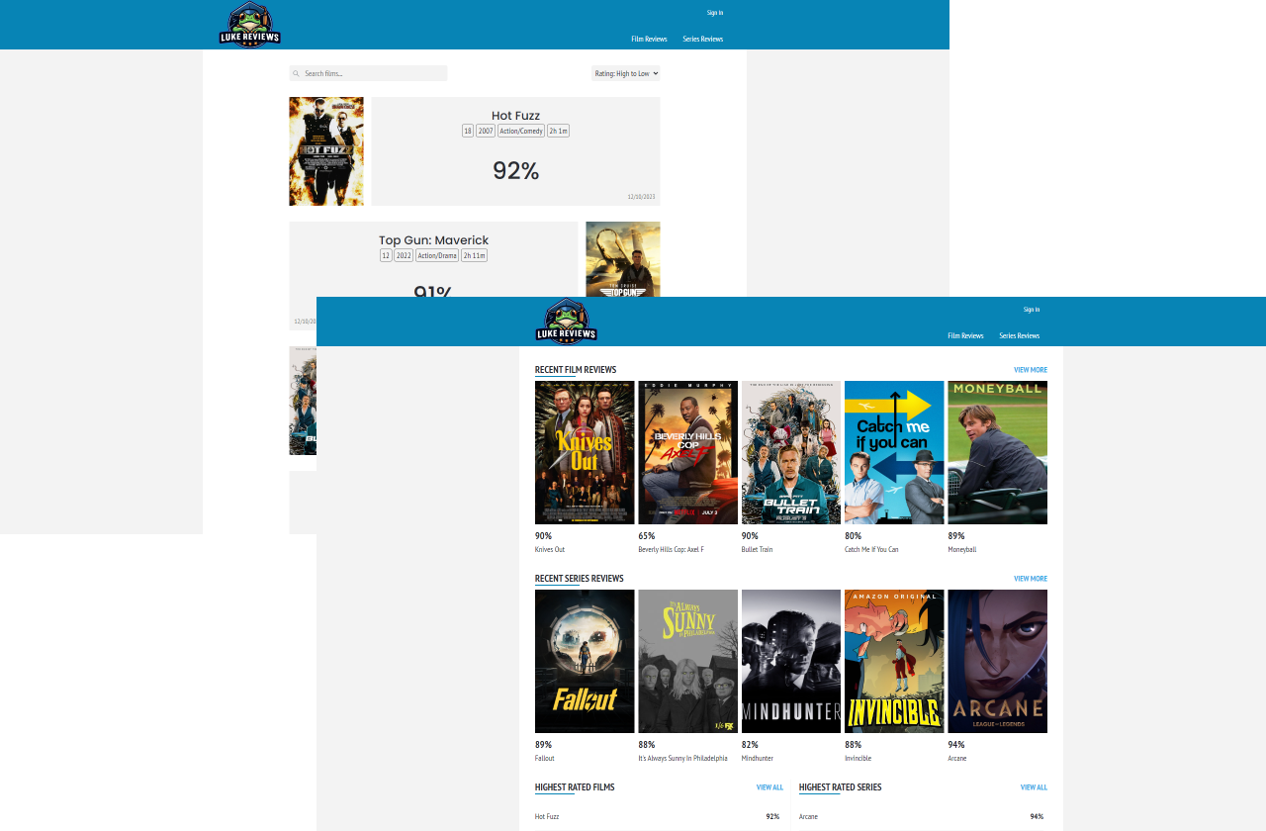
Task: Open the 'Rating: High to Low' sort dropdown
Action: (625, 72)
